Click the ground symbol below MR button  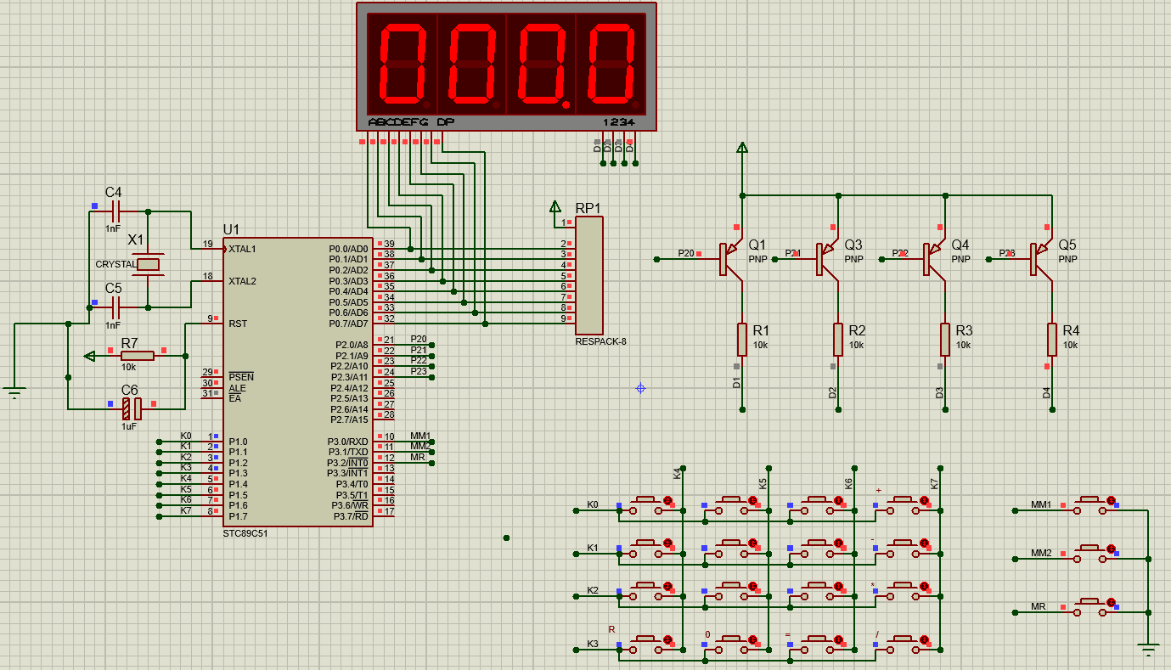pos(1148,650)
